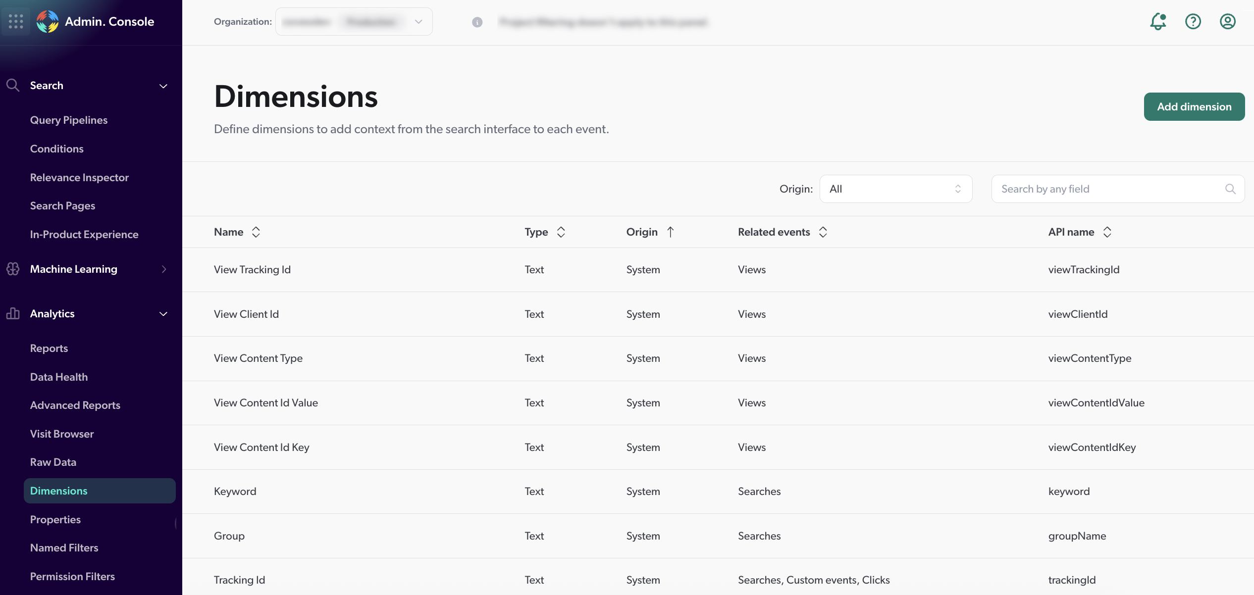1254x595 pixels.
Task: Switch to the Properties page
Action: click(55, 519)
